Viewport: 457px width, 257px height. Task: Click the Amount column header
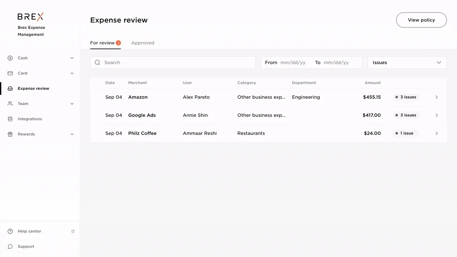[373, 83]
